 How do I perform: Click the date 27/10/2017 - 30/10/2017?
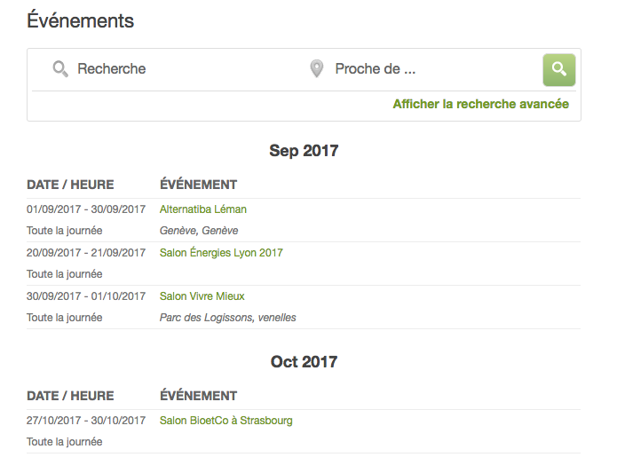(x=86, y=421)
